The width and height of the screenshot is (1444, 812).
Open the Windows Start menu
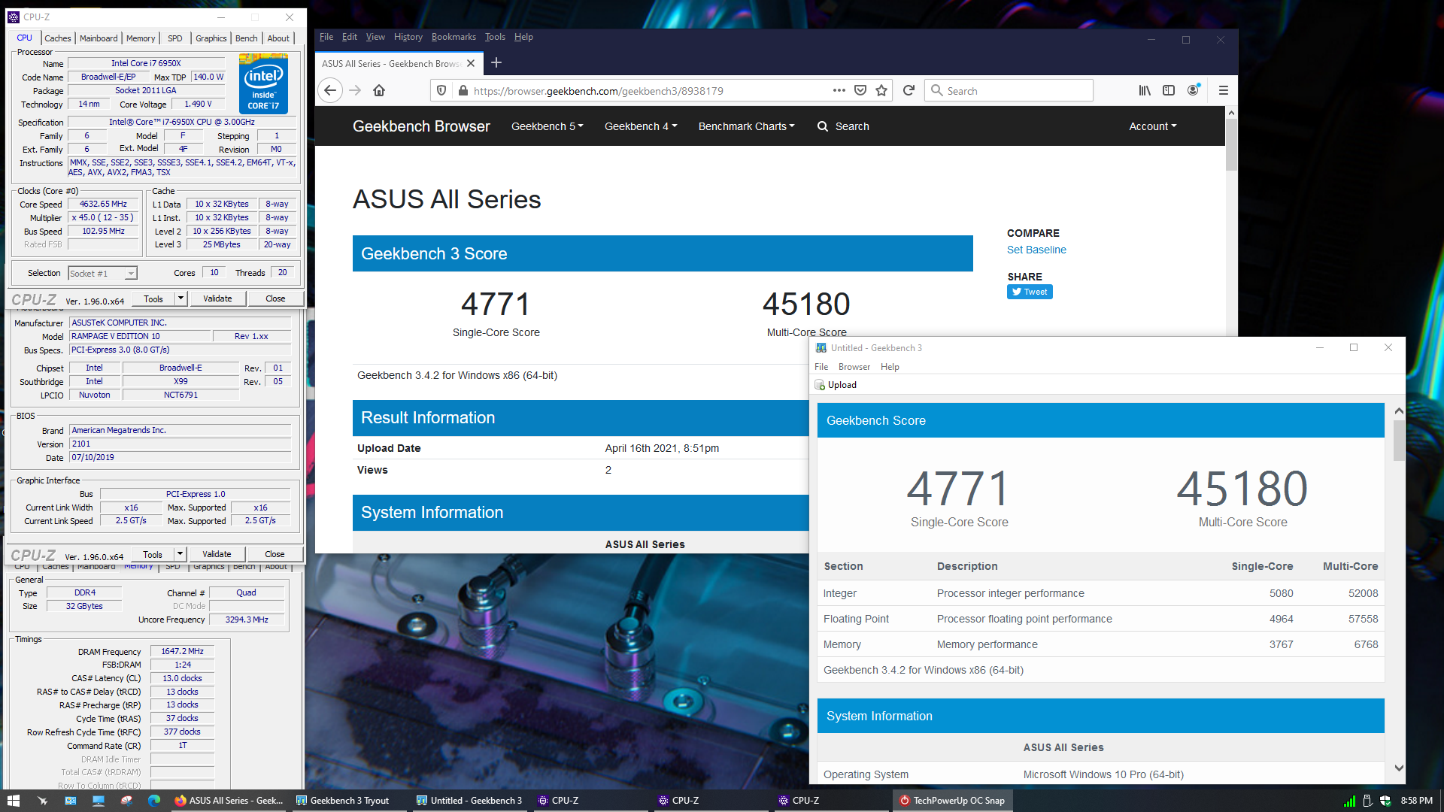14,801
